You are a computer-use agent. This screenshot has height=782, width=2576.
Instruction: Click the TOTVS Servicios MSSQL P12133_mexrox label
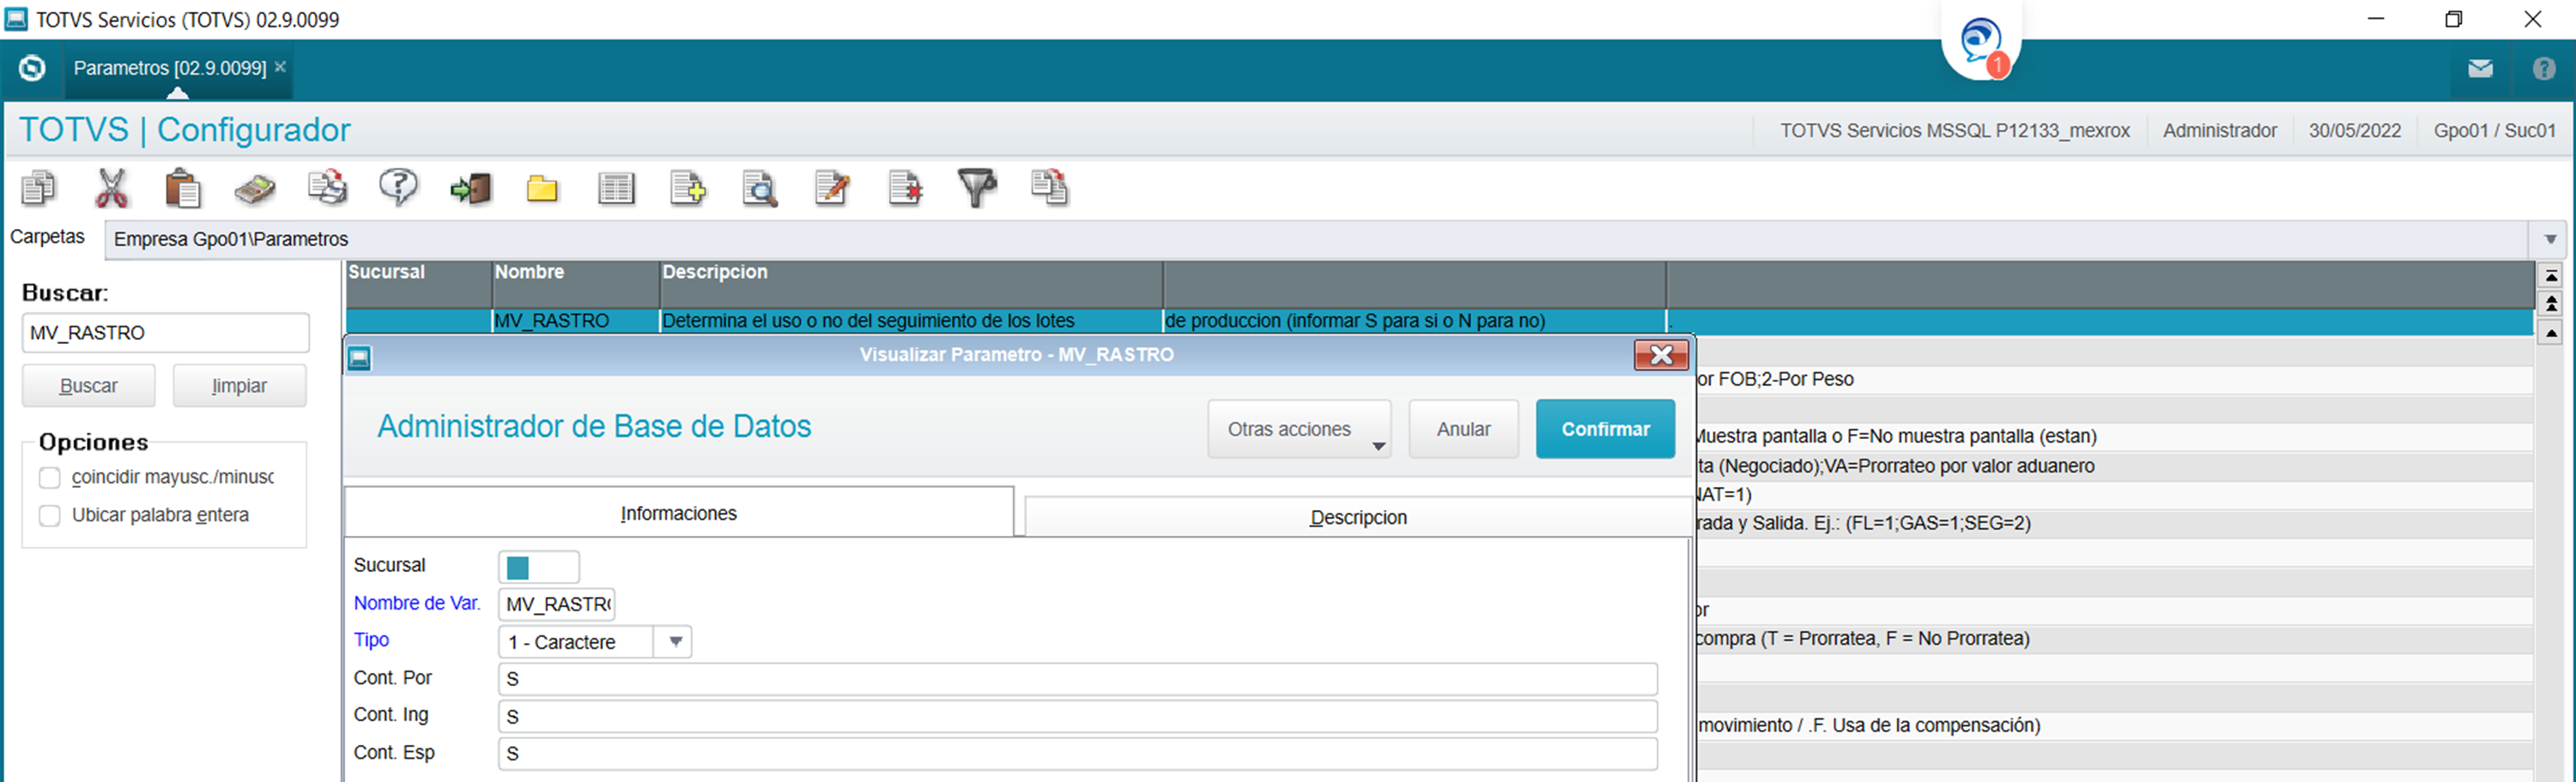click(1954, 131)
